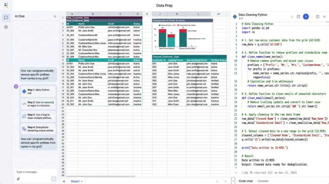Open Step 1: Add a Python cell card
Screen dimensions: 329x184
click(x=38, y=91)
